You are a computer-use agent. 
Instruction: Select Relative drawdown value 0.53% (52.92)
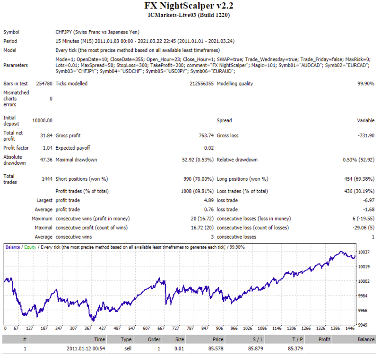pyautogui.click(x=359, y=160)
